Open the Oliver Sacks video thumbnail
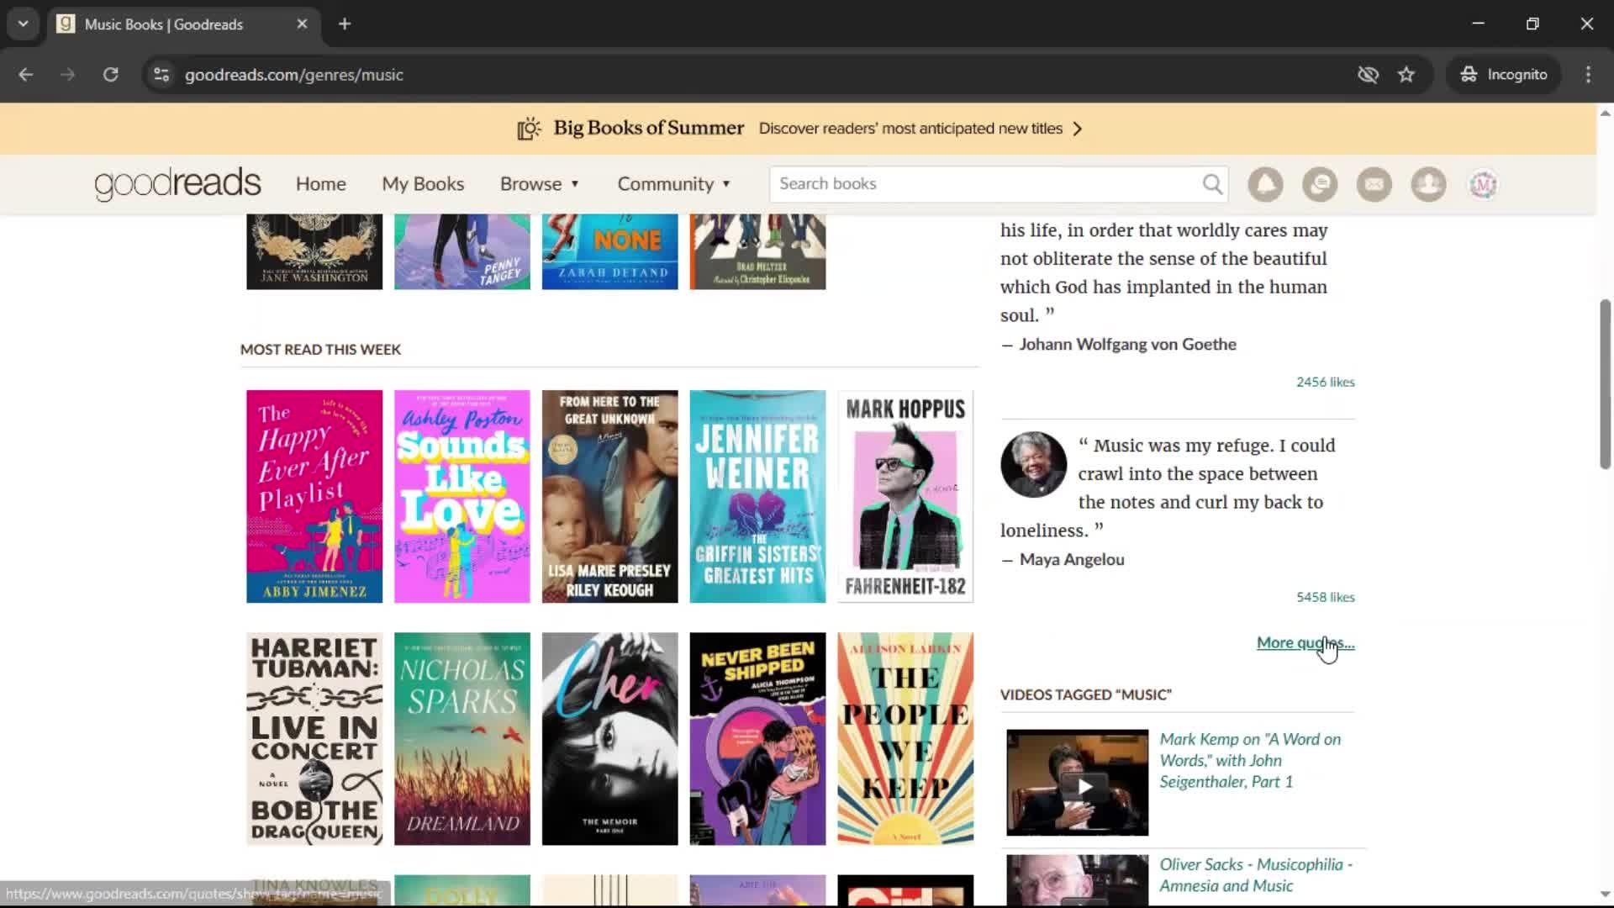The height and width of the screenshot is (908, 1614). (1077, 880)
